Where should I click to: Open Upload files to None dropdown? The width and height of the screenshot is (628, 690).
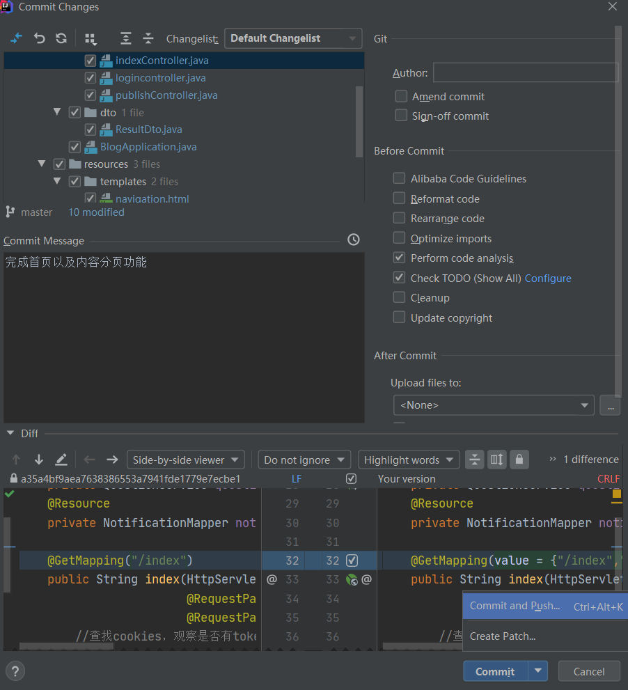click(494, 405)
